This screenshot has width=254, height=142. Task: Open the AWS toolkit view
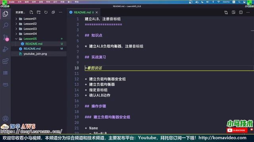click(6, 84)
